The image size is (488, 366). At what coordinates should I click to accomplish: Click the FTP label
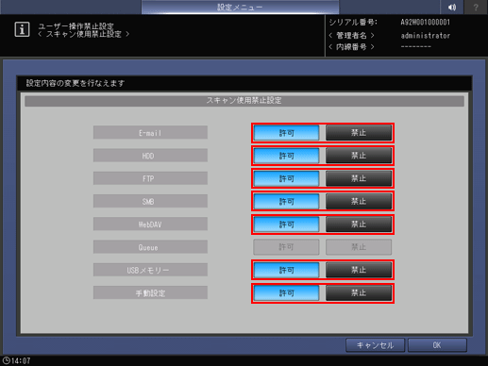point(150,178)
